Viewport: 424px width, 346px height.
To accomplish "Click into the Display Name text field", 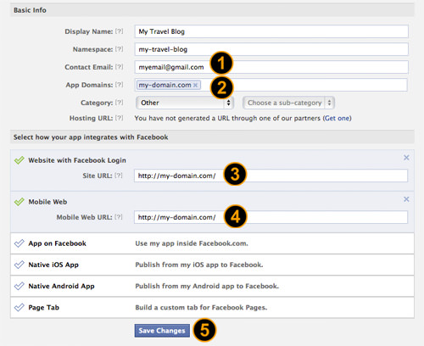I will (271, 31).
